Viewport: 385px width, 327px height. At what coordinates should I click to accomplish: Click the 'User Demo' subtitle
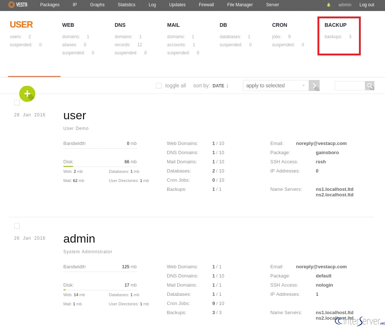pos(76,128)
